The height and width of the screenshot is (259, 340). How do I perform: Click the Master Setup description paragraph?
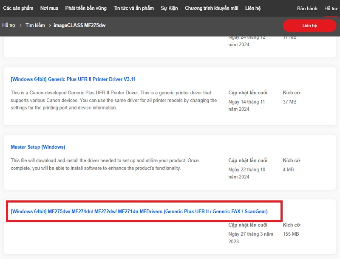(x=105, y=164)
